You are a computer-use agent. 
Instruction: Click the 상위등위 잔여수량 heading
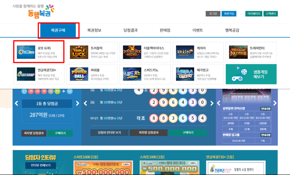[x=234, y=108]
